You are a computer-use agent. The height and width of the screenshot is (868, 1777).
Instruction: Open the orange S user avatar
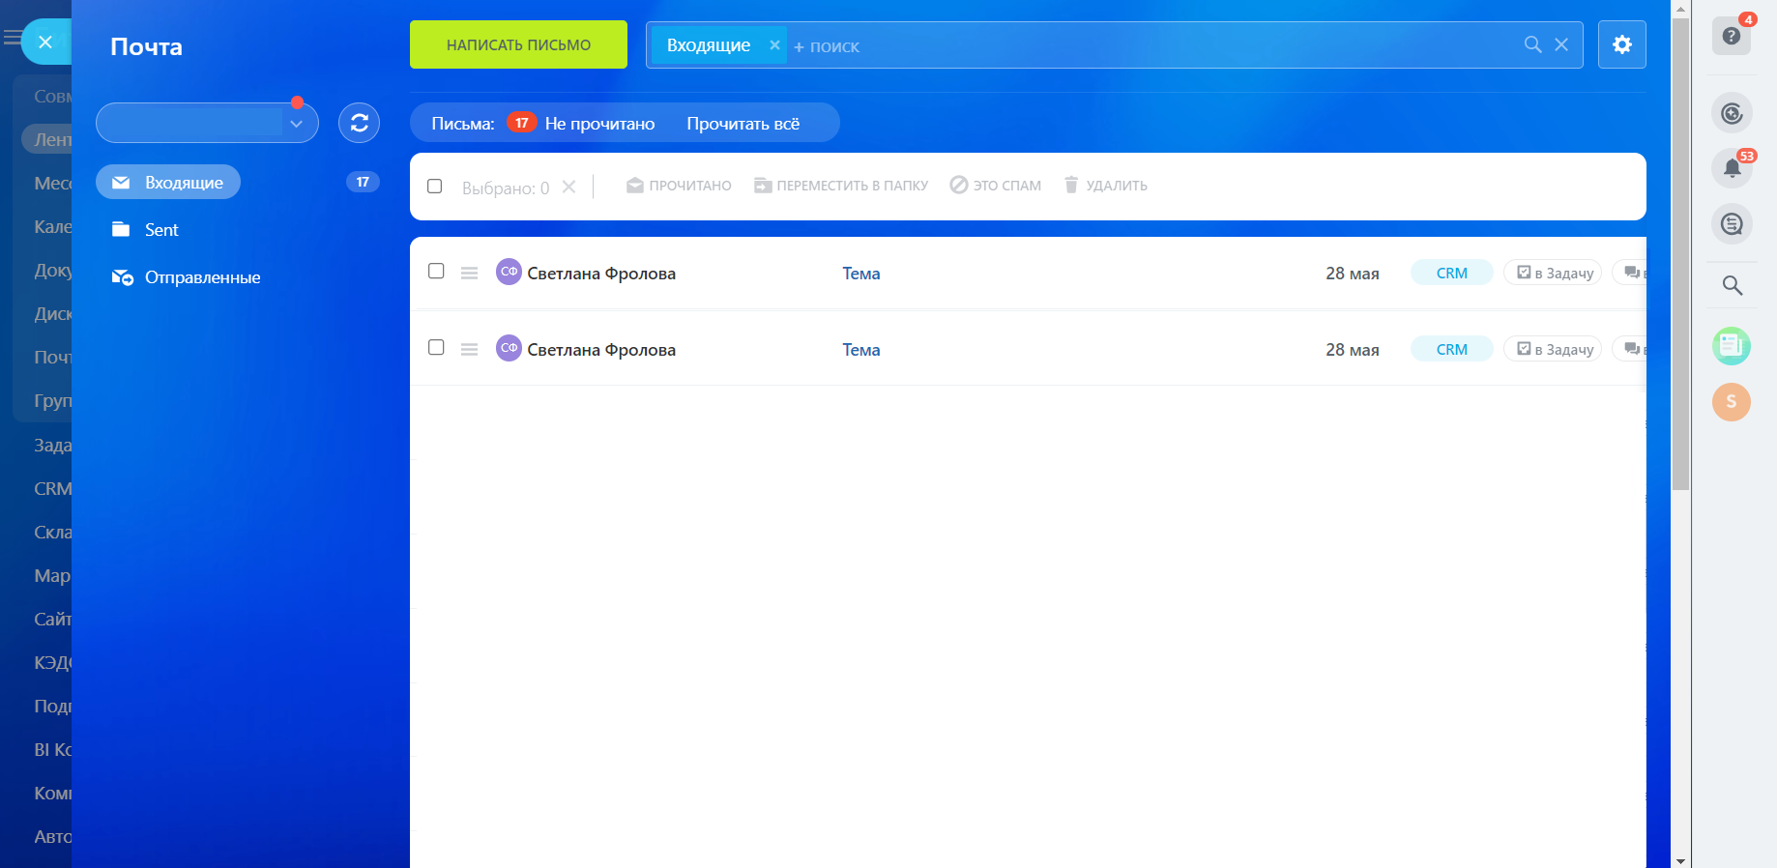(1732, 401)
